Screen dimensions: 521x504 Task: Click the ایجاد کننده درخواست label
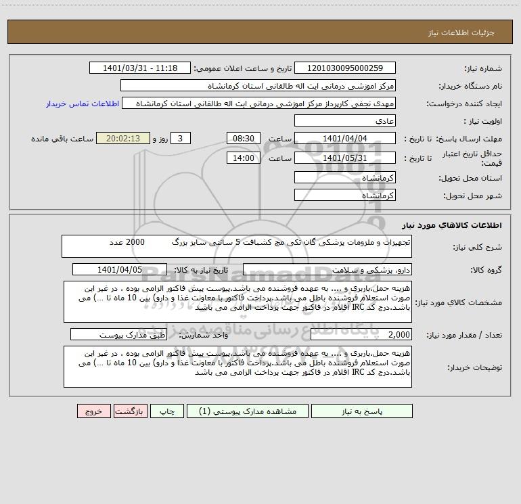click(464, 104)
